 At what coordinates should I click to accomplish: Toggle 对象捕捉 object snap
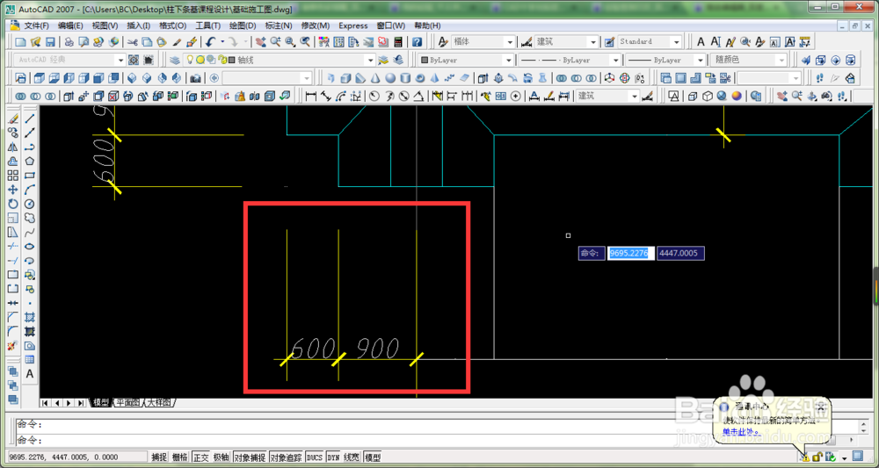click(x=250, y=457)
